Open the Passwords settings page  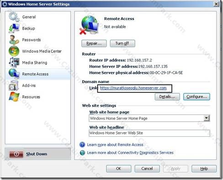click(32, 40)
